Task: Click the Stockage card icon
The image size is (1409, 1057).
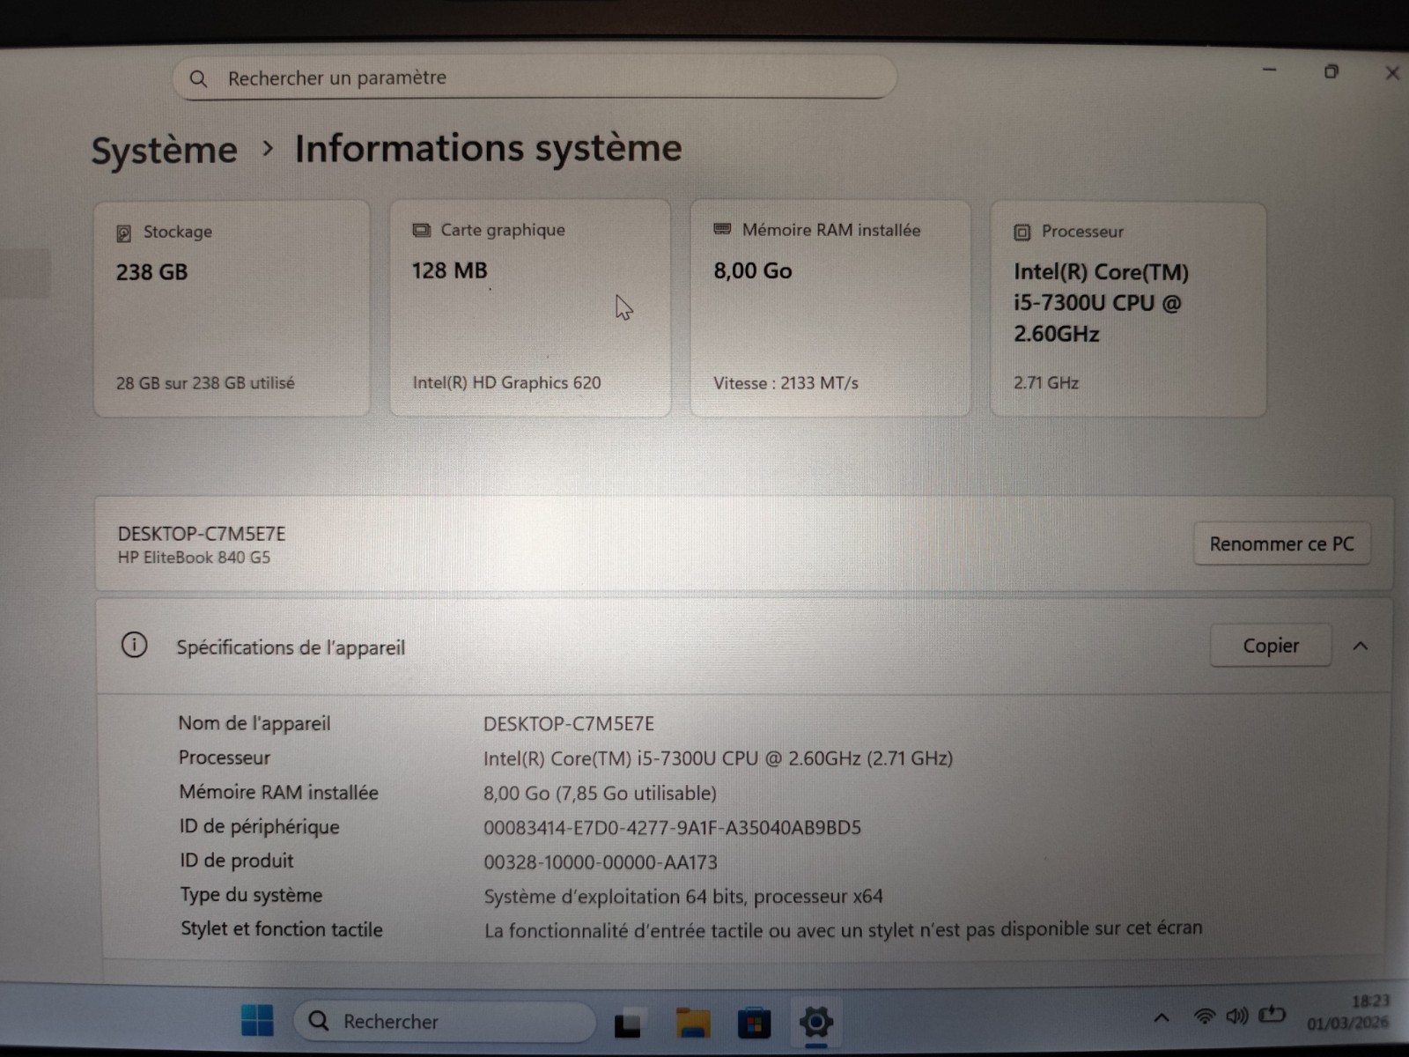Action: click(124, 233)
